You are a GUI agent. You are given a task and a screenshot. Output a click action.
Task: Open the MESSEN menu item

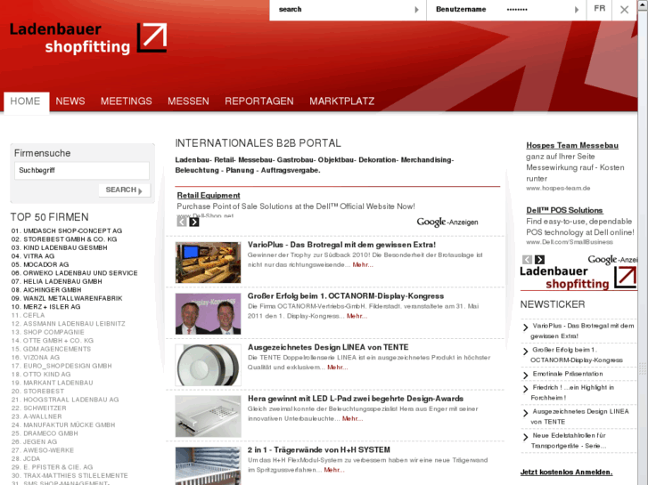(188, 101)
